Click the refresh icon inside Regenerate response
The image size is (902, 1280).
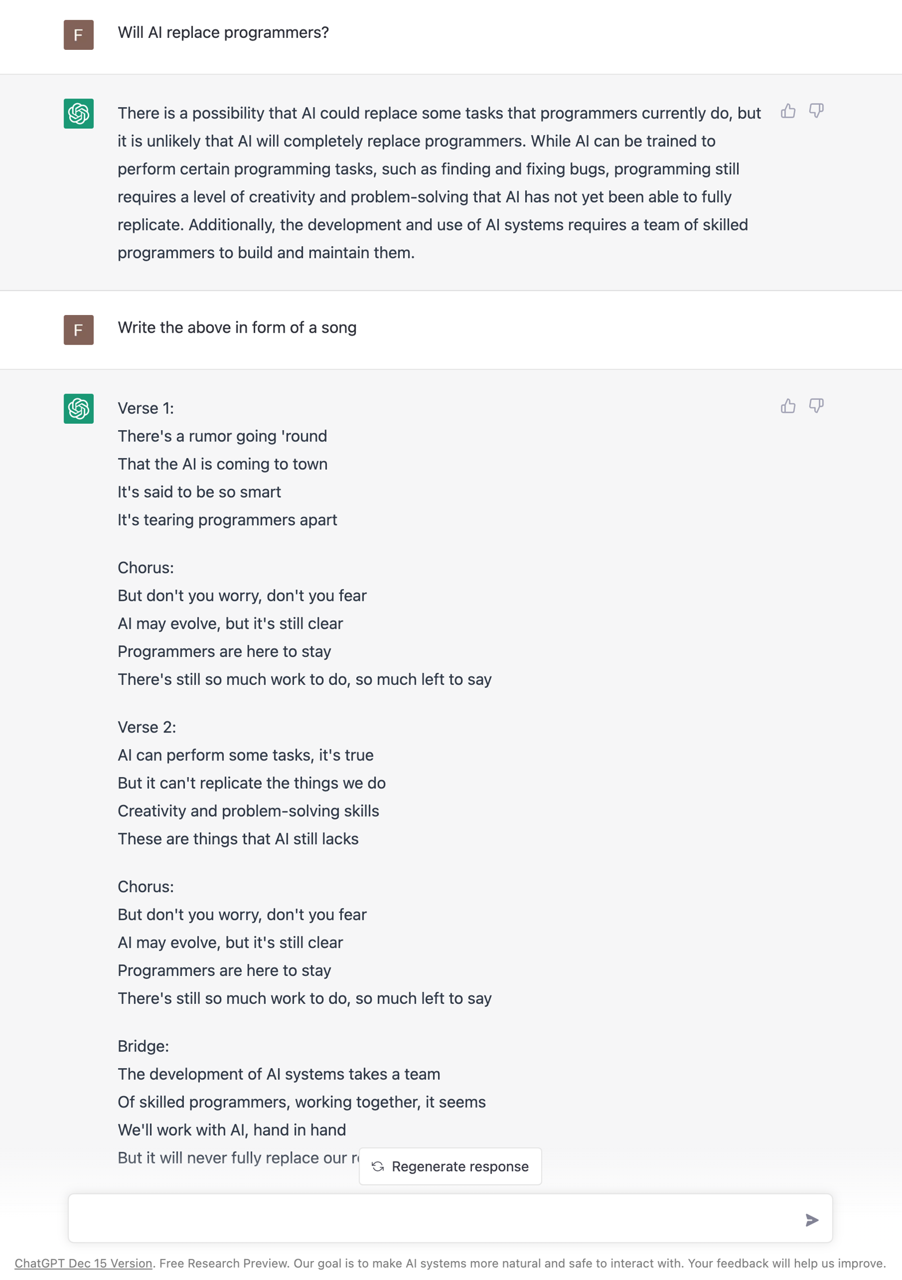(x=377, y=1167)
